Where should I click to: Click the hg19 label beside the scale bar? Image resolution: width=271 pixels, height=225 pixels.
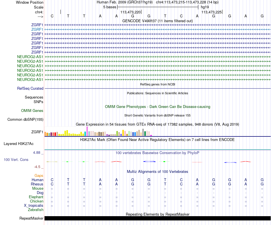point(205,7)
